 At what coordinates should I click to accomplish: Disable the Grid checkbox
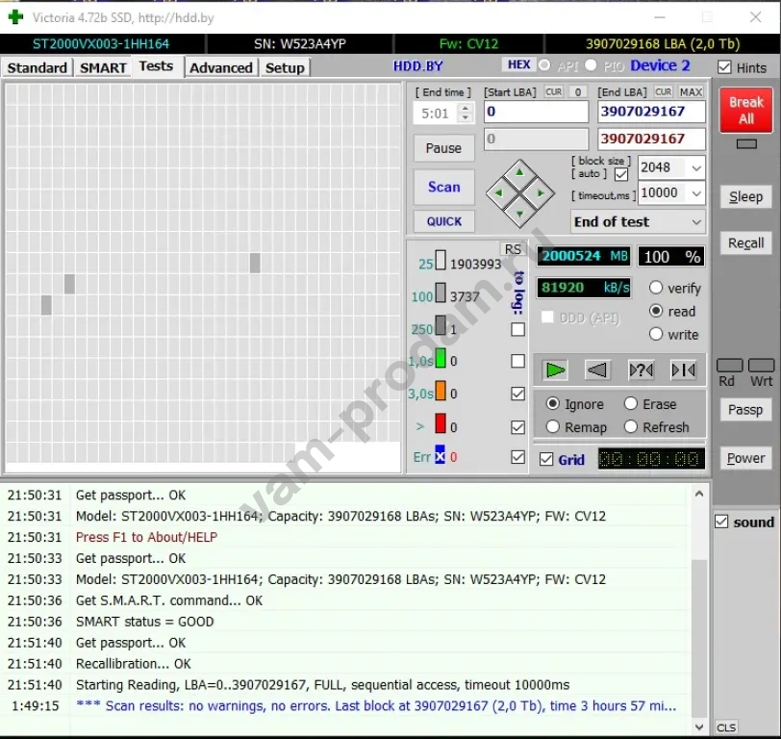pyautogui.click(x=546, y=459)
